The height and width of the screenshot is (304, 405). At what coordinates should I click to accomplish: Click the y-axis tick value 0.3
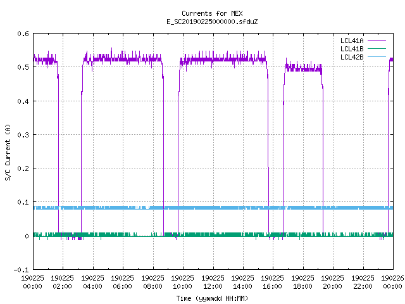[x=23, y=135]
